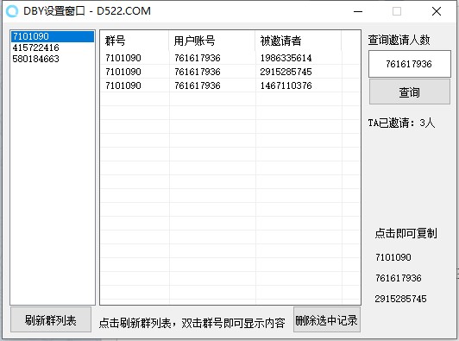Screen dimensions: 459x341
Task: Click the 群号 column header
Action: click(135, 41)
